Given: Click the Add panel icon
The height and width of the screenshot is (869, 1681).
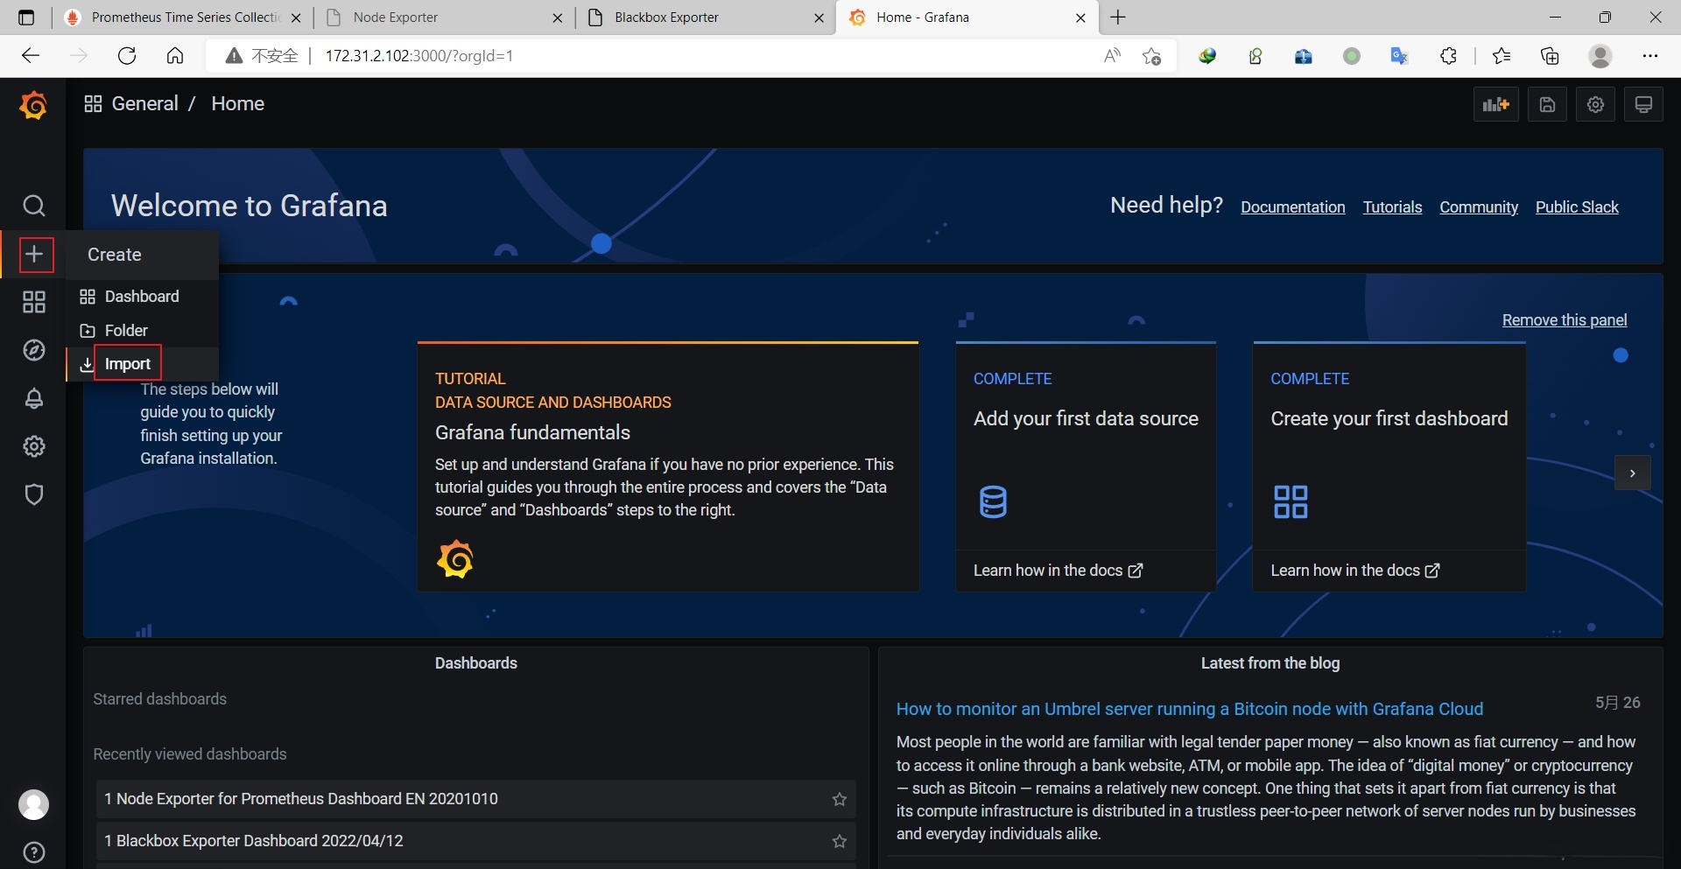Looking at the screenshot, I should (x=1495, y=105).
